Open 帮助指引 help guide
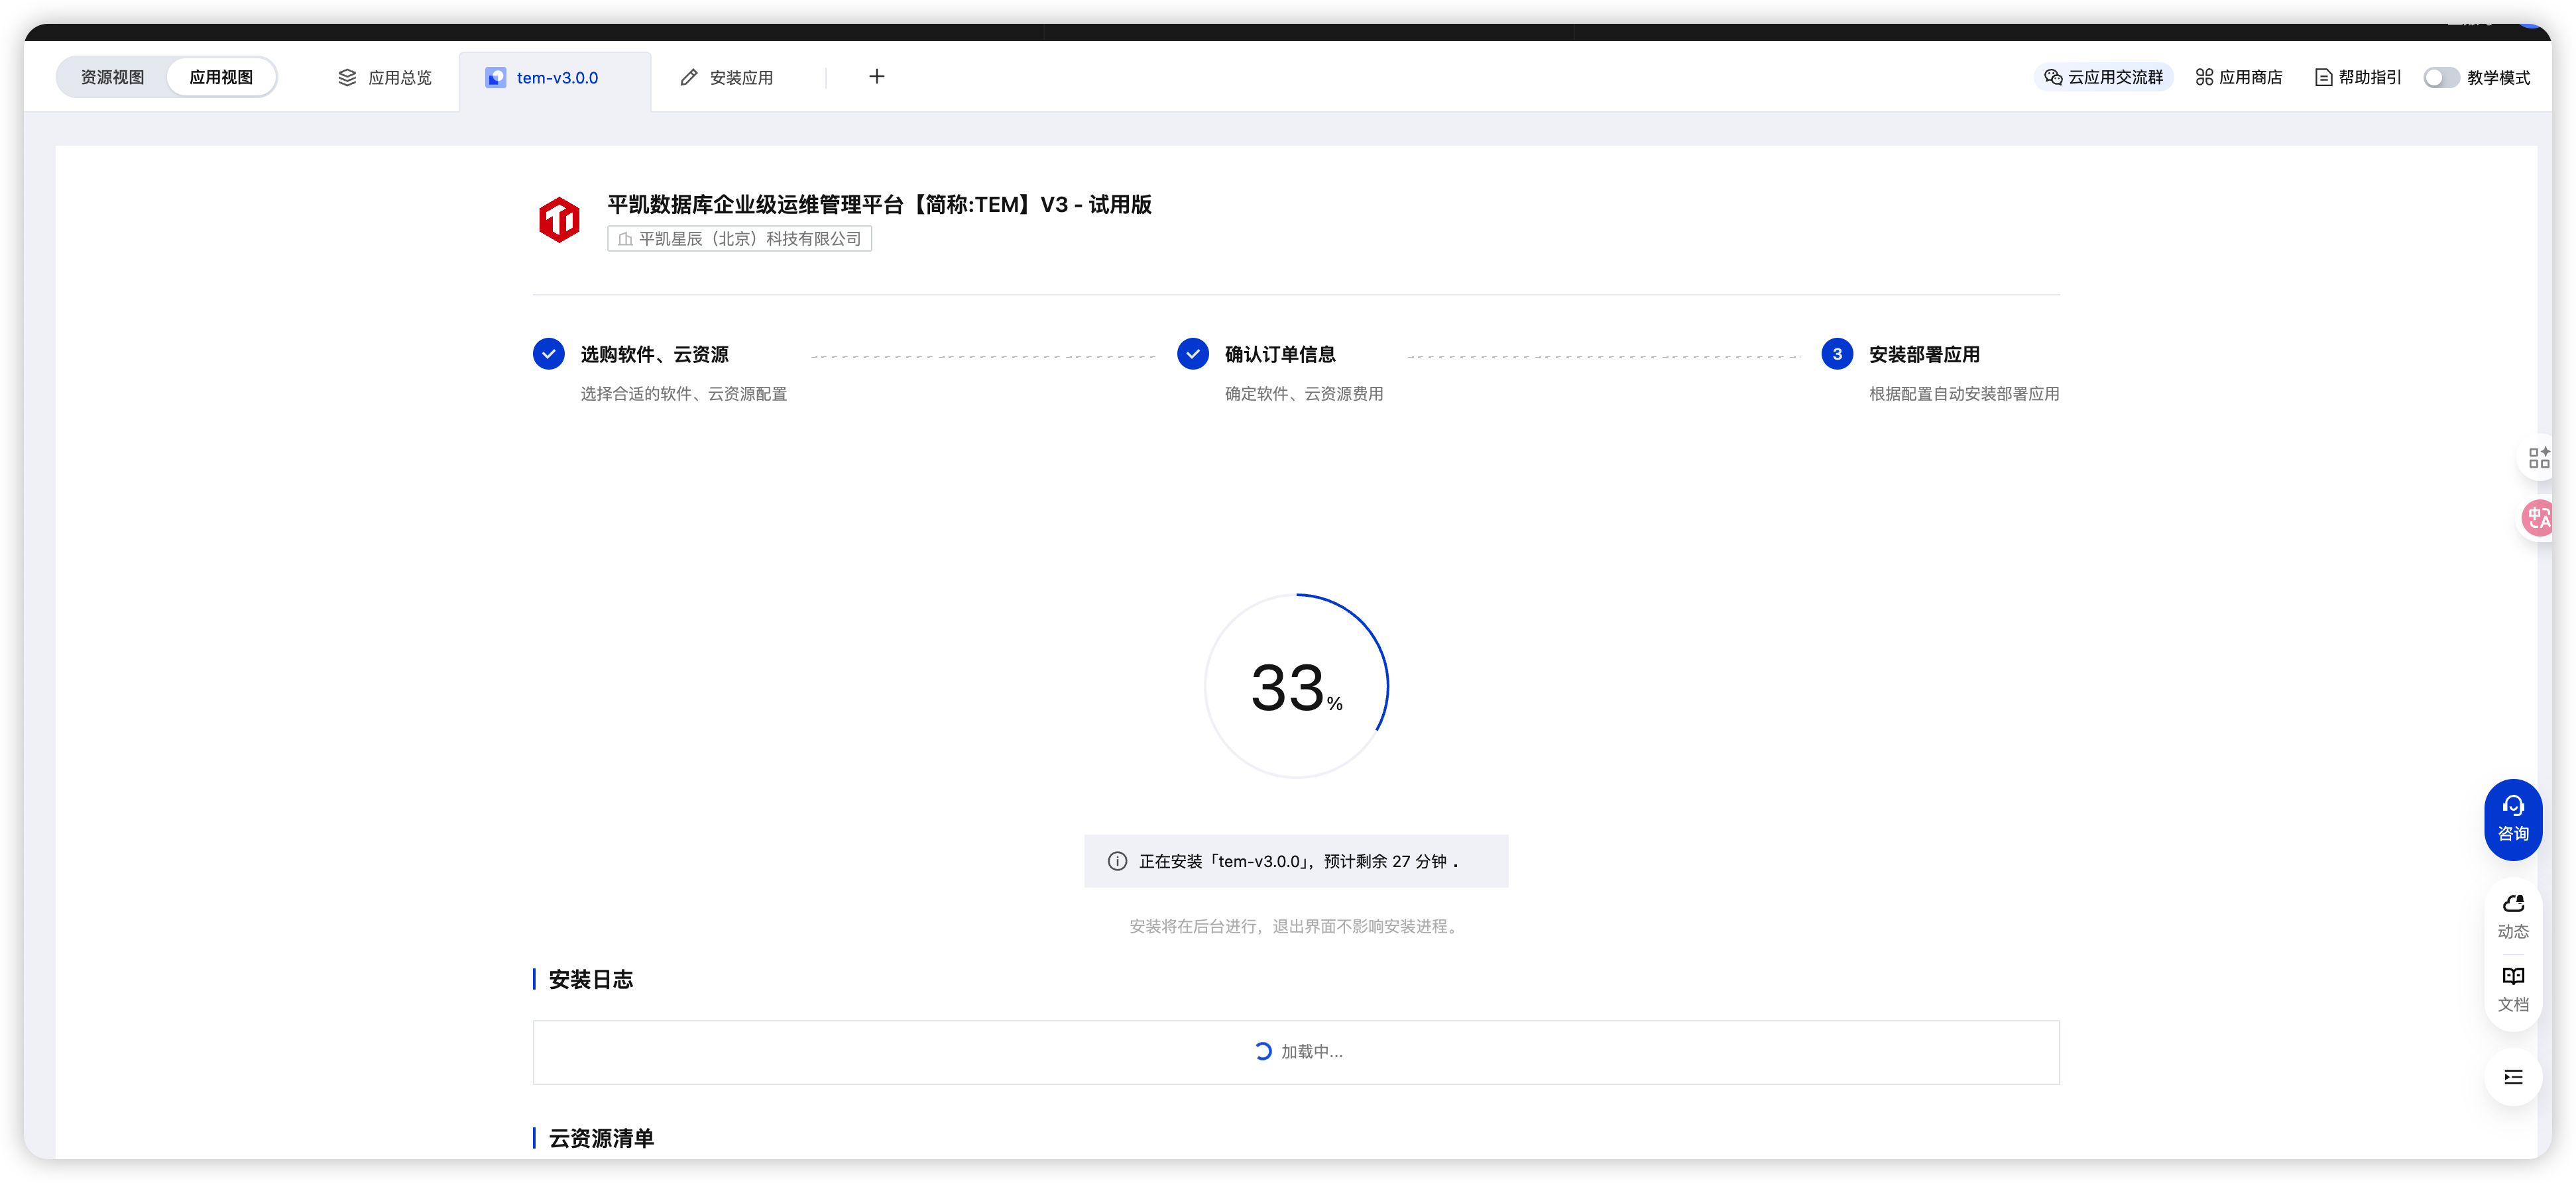 click(x=2357, y=77)
